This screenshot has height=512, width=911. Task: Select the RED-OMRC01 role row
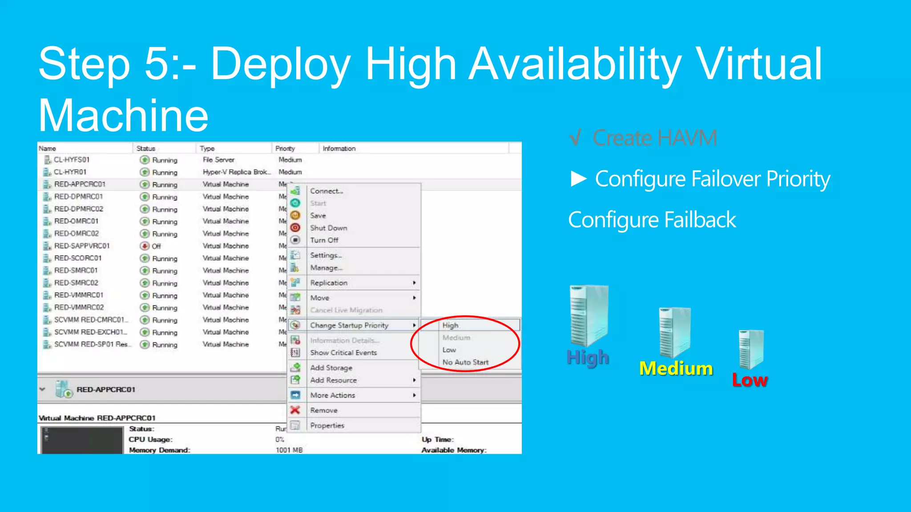coord(162,221)
